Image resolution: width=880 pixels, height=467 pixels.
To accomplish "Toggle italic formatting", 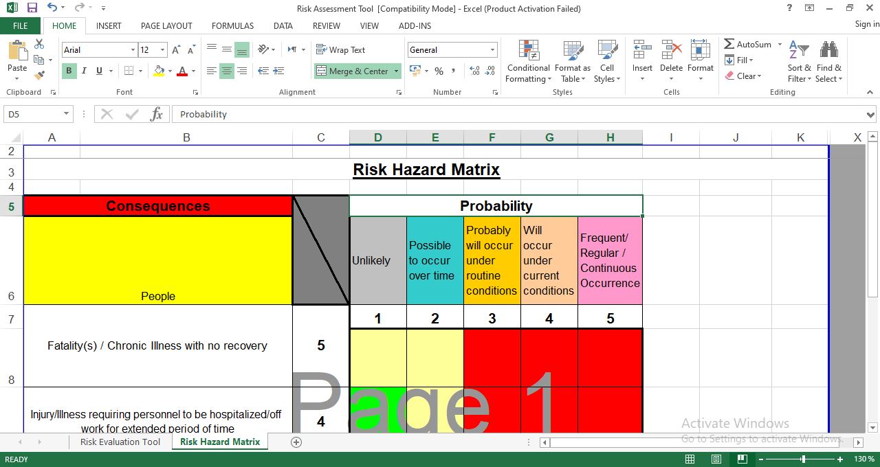I will point(83,71).
